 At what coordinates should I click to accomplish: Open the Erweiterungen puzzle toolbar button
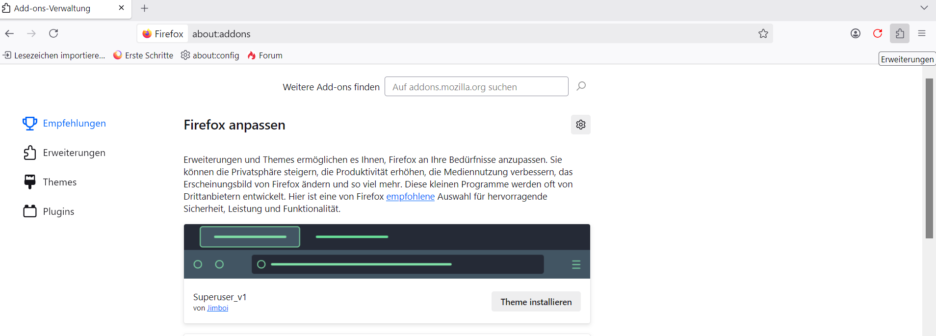tap(900, 33)
